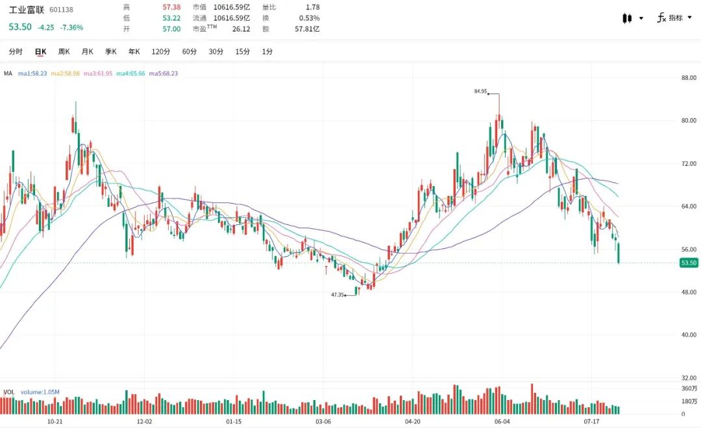Select the 日K tab
The height and width of the screenshot is (428, 701).
(41, 52)
